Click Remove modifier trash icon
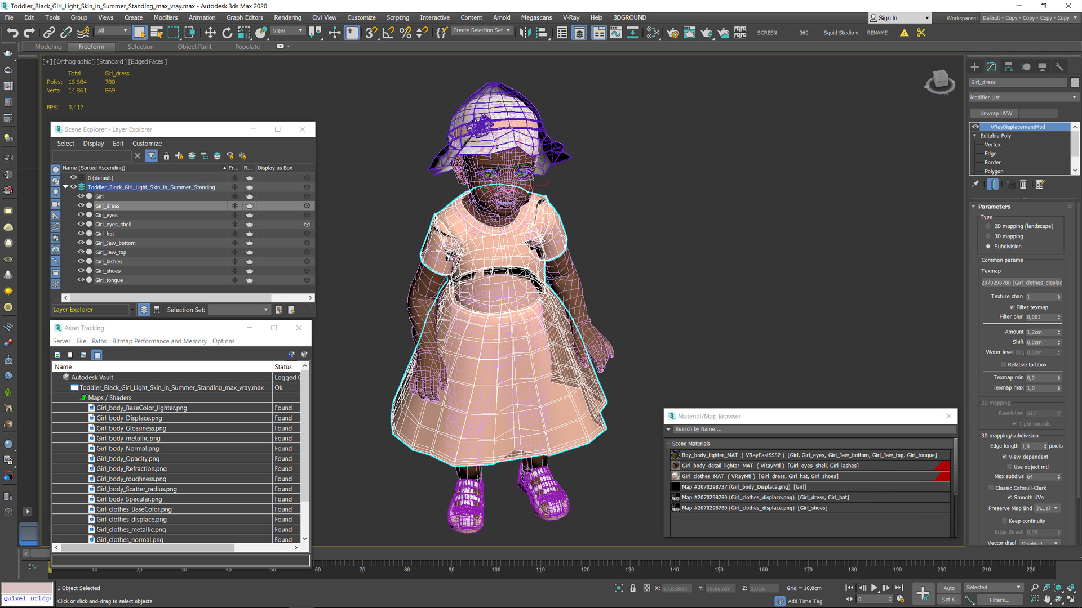Image resolution: width=1082 pixels, height=608 pixels. coord(1023,184)
